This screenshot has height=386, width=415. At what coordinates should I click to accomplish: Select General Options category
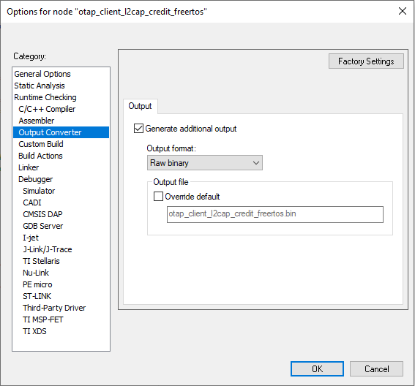coord(42,74)
